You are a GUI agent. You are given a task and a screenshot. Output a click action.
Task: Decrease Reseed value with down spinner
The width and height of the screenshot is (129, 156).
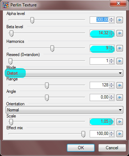[x=111, y=62]
